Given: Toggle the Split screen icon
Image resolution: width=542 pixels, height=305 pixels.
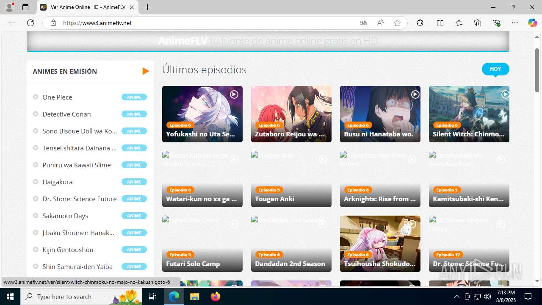Looking at the screenshot, I should (x=440, y=23).
